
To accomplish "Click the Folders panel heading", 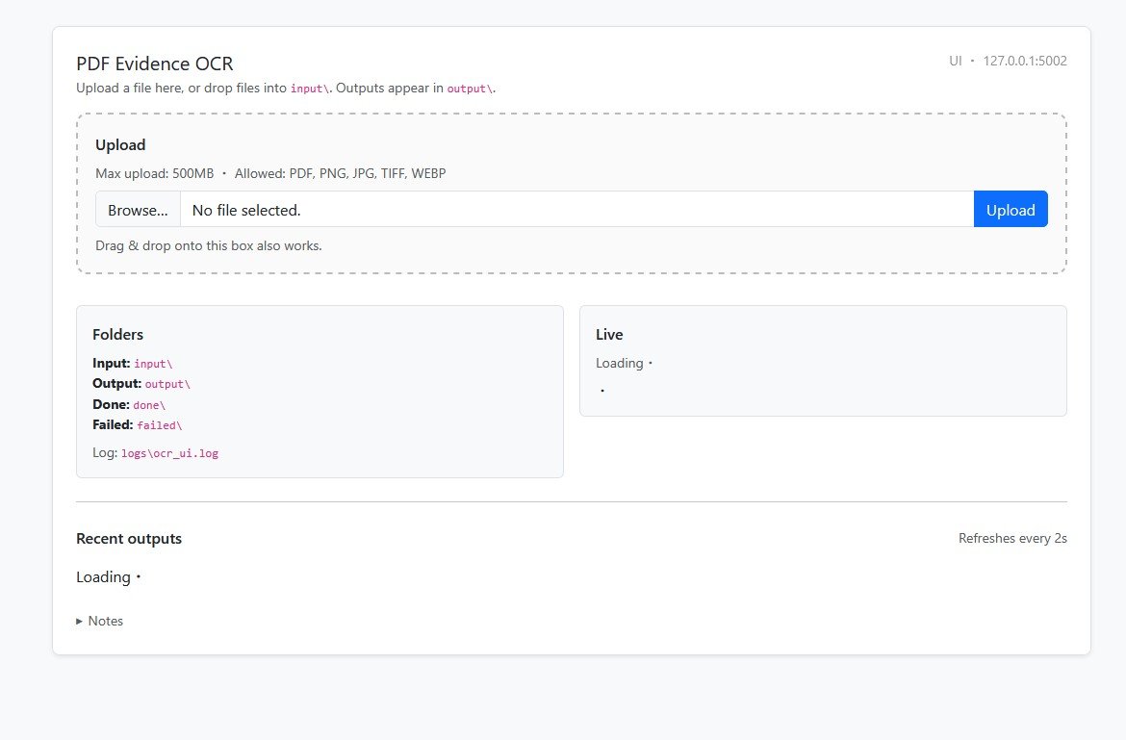I will [117, 335].
